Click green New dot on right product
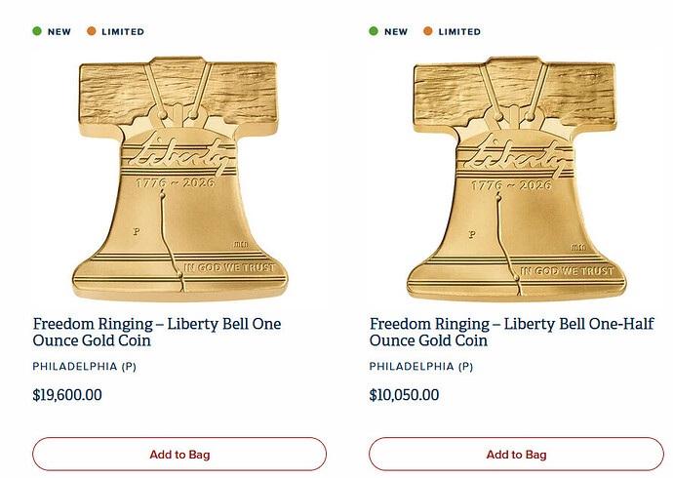Viewport: 673px width, 478px height. click(x=374, y=31)
